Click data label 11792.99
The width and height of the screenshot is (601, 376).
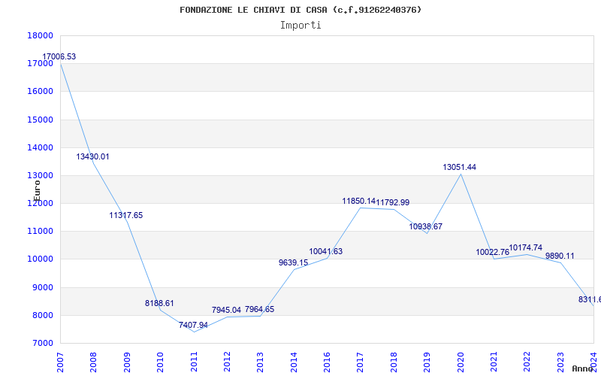(x=392, y=202)
